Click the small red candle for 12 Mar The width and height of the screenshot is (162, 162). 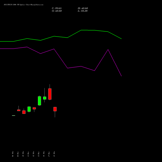(34, 108)
